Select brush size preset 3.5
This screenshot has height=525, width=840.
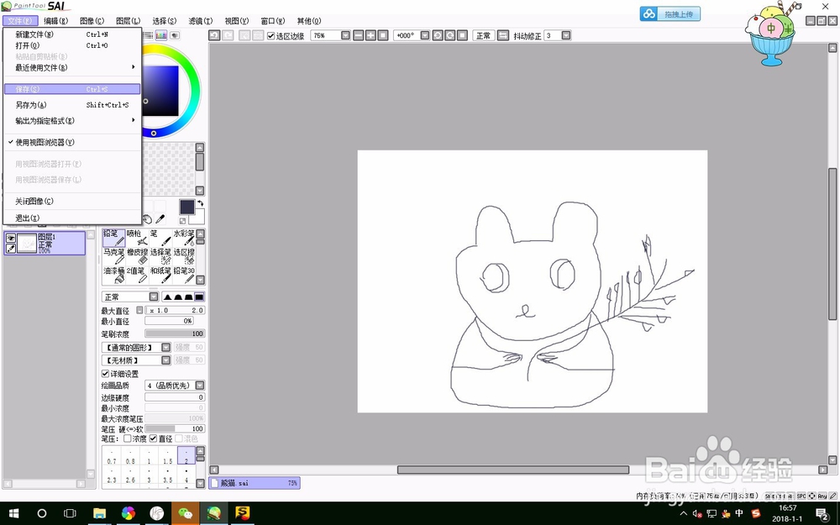(x=168, y=475)
